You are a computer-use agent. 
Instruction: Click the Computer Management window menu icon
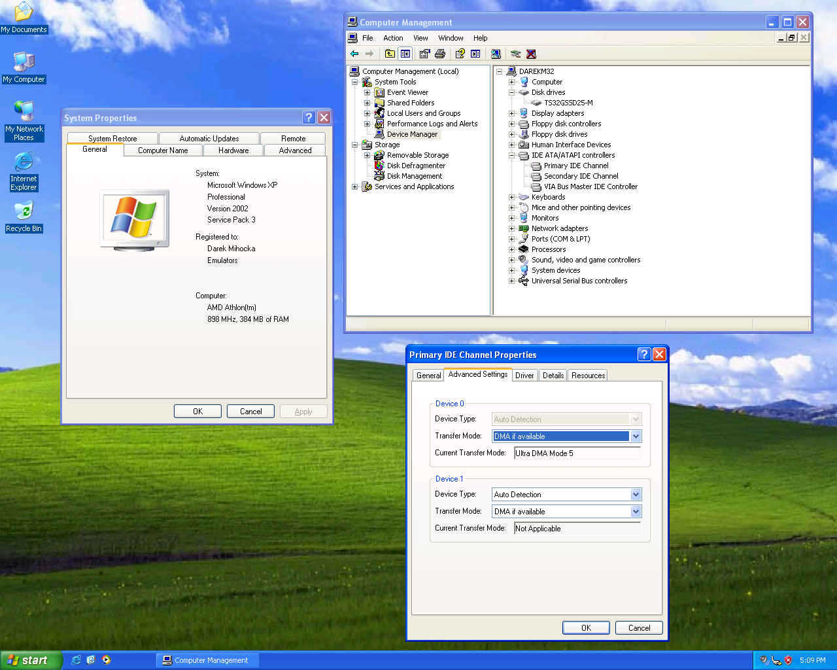(352, 22)
